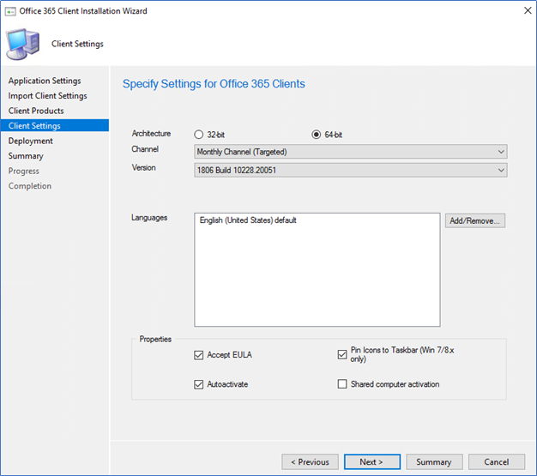
Task: Go to Application Settings step
Action: tap(45, 81)
